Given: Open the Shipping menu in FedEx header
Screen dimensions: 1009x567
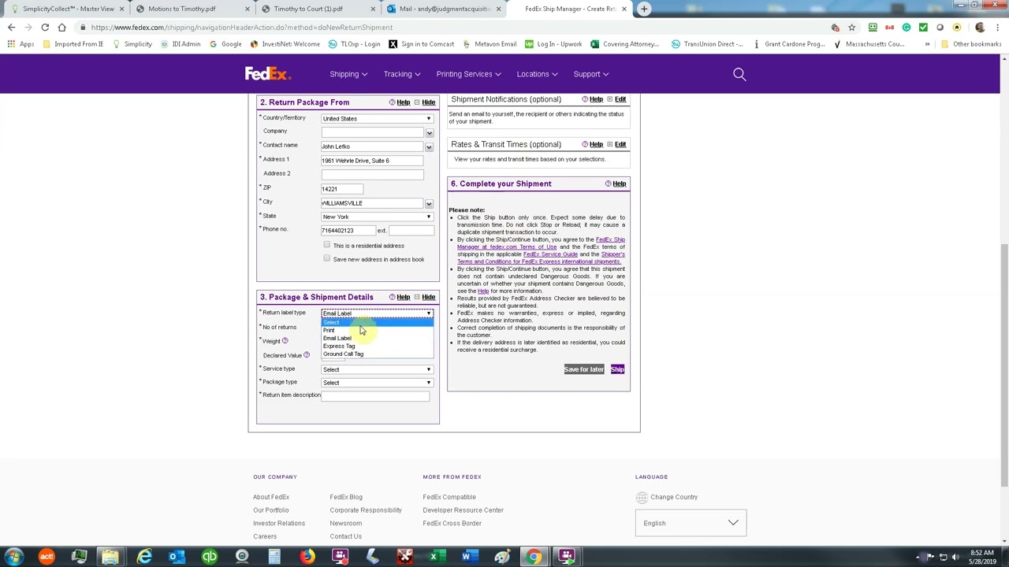Looking at the screenshot, I should click(x=348, y=74).
